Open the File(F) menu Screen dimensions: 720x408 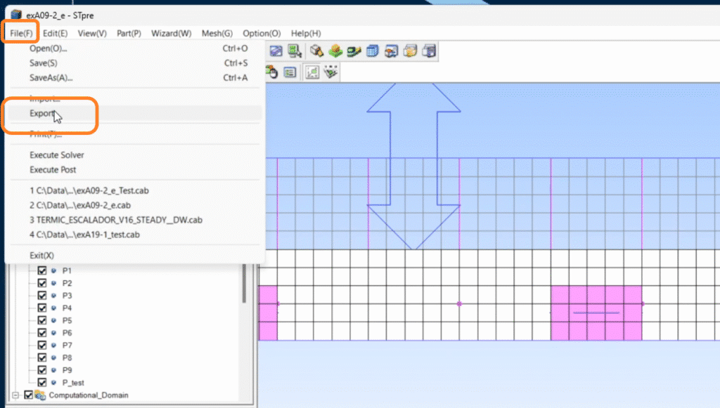tap(21, 33)
